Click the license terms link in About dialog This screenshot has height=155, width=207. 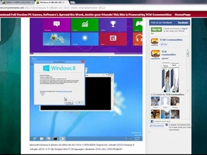pyautogui.click(x=65, y=91)
